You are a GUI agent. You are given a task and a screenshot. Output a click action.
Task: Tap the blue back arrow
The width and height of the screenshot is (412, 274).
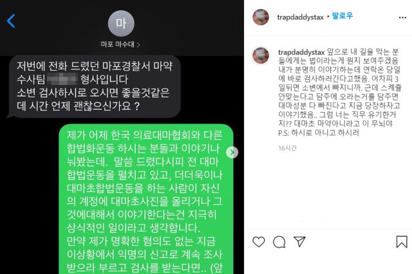pyautogui.click(x=11, y=21)
